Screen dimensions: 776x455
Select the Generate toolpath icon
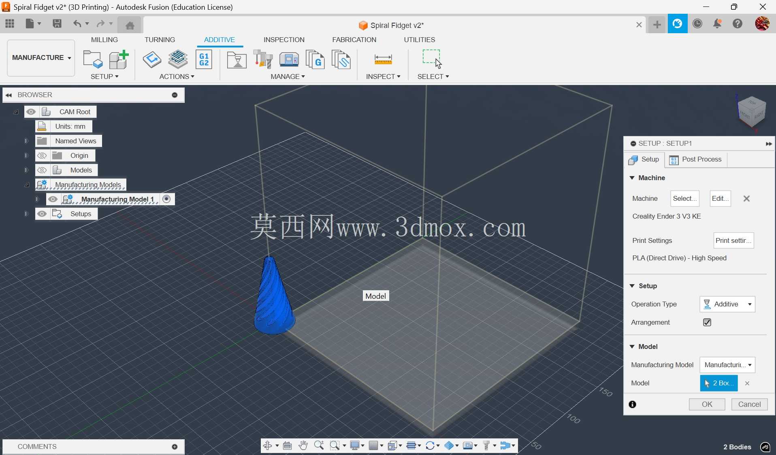click(152, 60)
